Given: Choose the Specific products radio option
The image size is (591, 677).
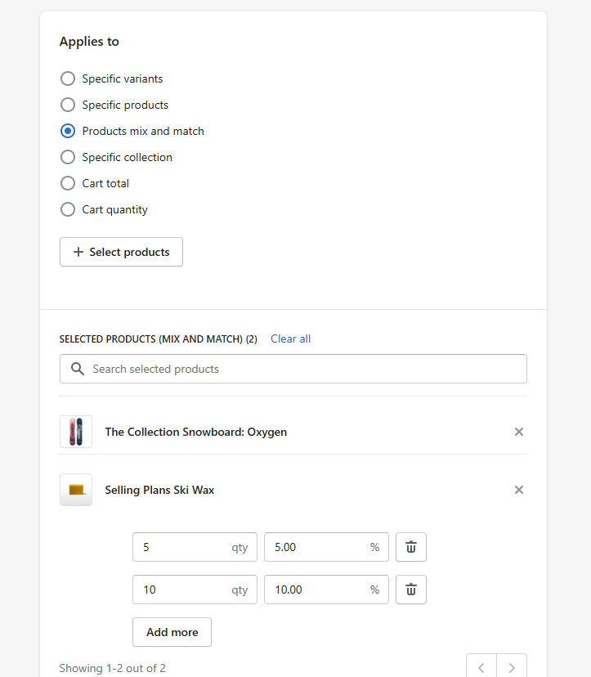Looking at the screenshot, I should click(x=68, y=105).
